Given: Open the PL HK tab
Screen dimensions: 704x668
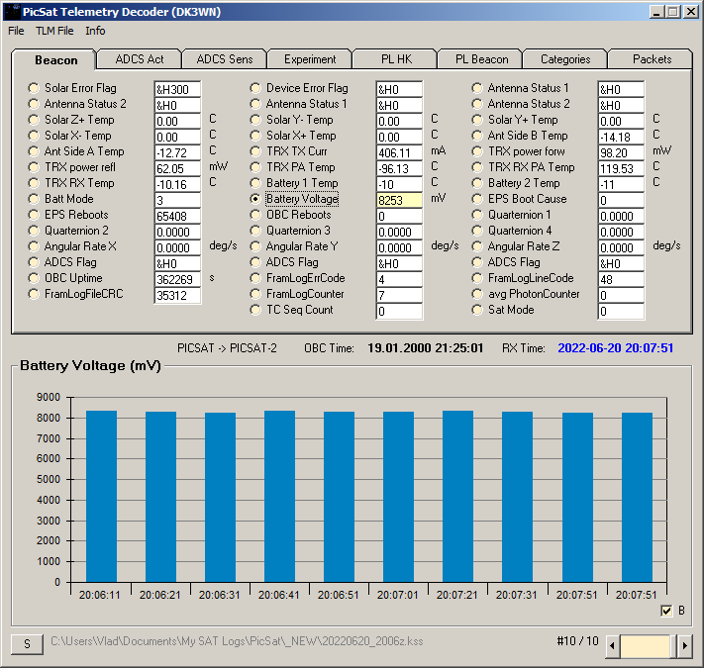Looking at the screenshot, I should pos(396,59).
